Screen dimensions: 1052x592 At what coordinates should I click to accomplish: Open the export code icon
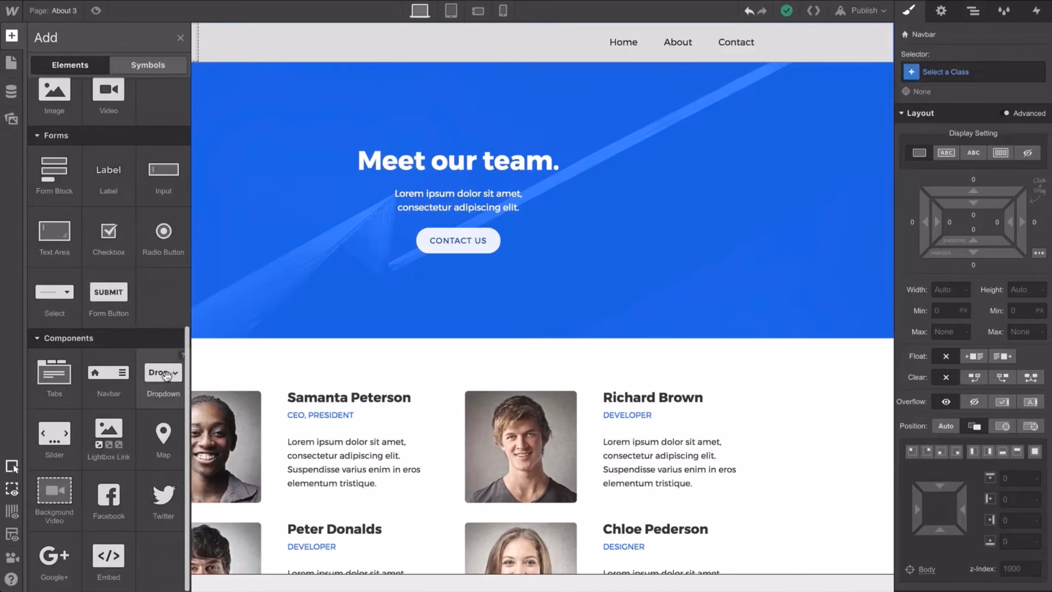814,10
